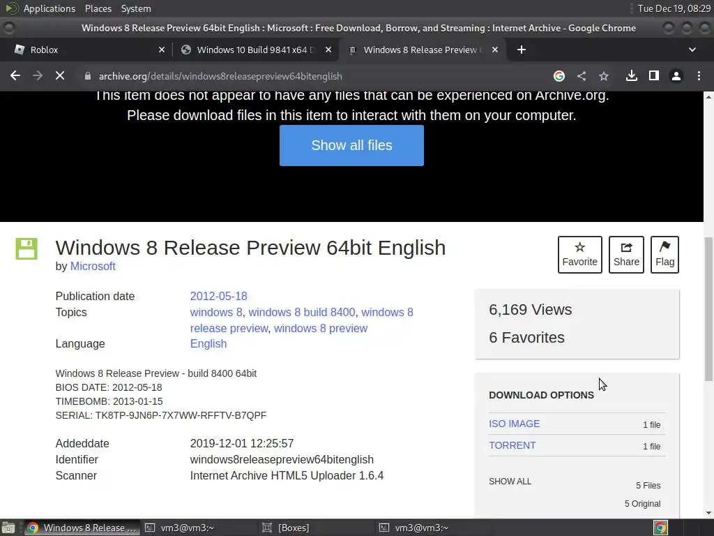Open 'windows 8 build 8400' topic link
The image size is (714, 536).
click(301, 312)
